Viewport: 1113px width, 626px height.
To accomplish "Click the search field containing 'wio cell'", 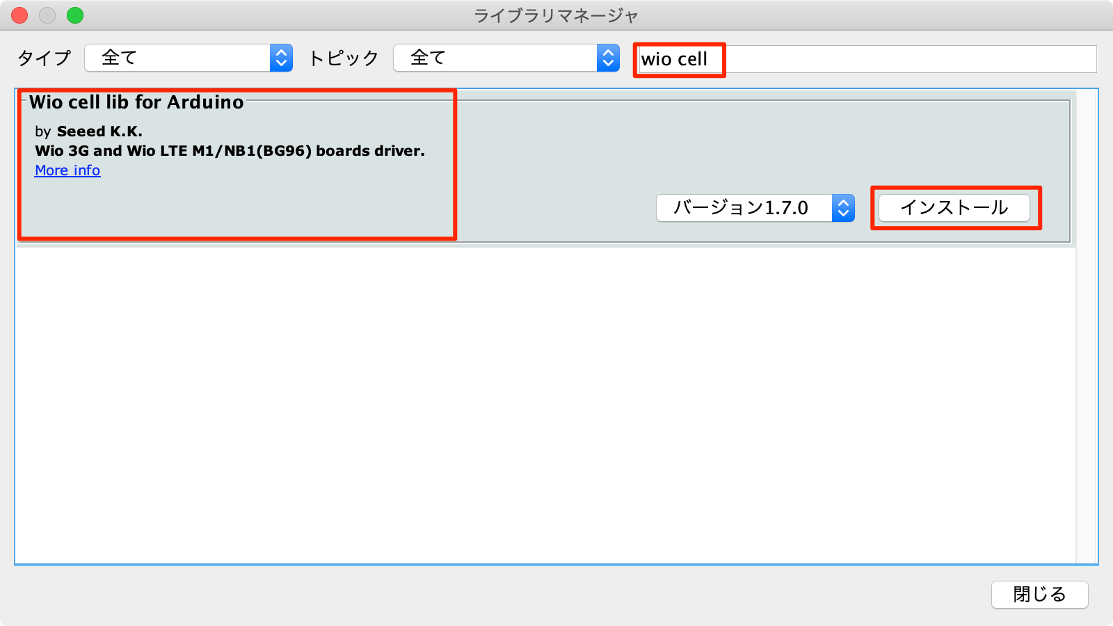I will 867,59.
